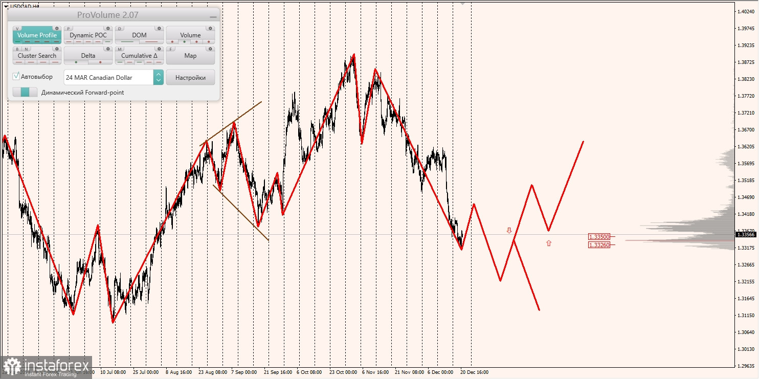Click P hotkey tag on Dynamic POC

click(69, 29)
